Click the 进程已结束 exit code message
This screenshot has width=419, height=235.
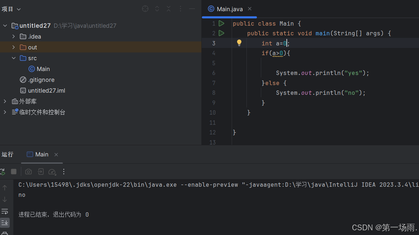click(53, 215)
